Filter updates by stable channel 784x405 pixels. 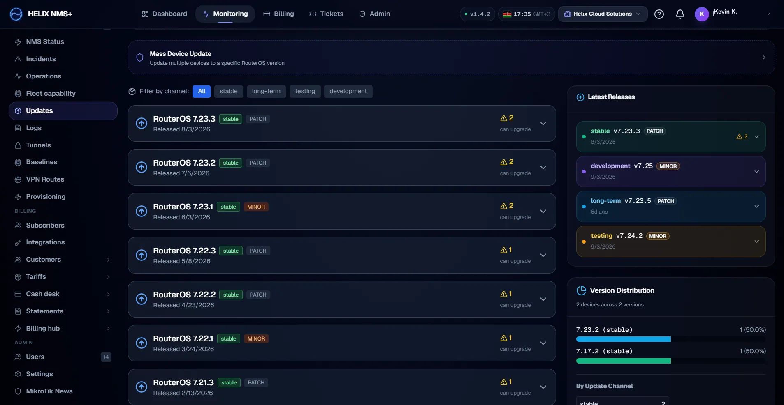tap(229, 91)
